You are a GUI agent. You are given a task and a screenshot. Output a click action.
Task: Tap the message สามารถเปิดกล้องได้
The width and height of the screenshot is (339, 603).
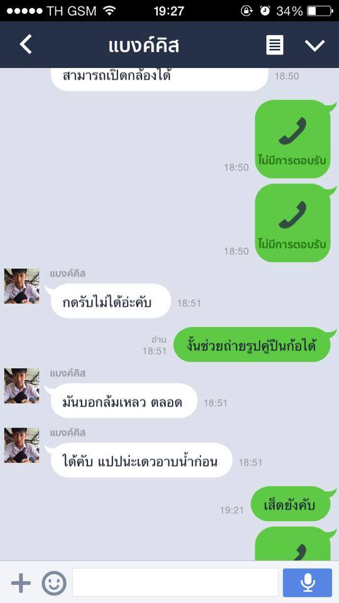point(159,79)
